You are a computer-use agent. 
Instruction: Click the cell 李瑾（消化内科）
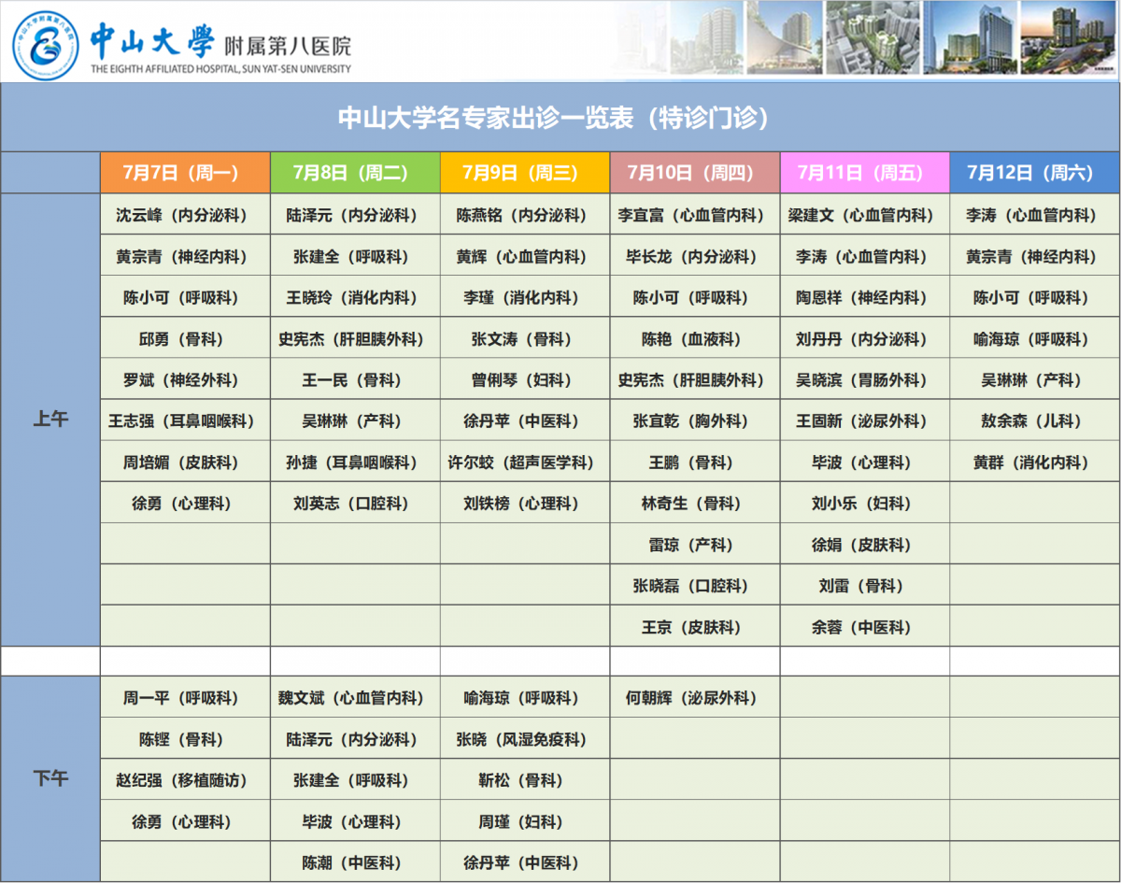coord(525,297)
